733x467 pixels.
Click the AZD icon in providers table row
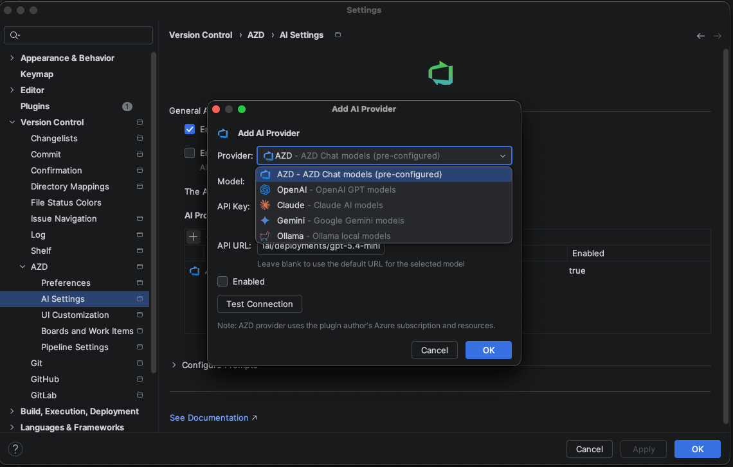[x=194, y=271]
